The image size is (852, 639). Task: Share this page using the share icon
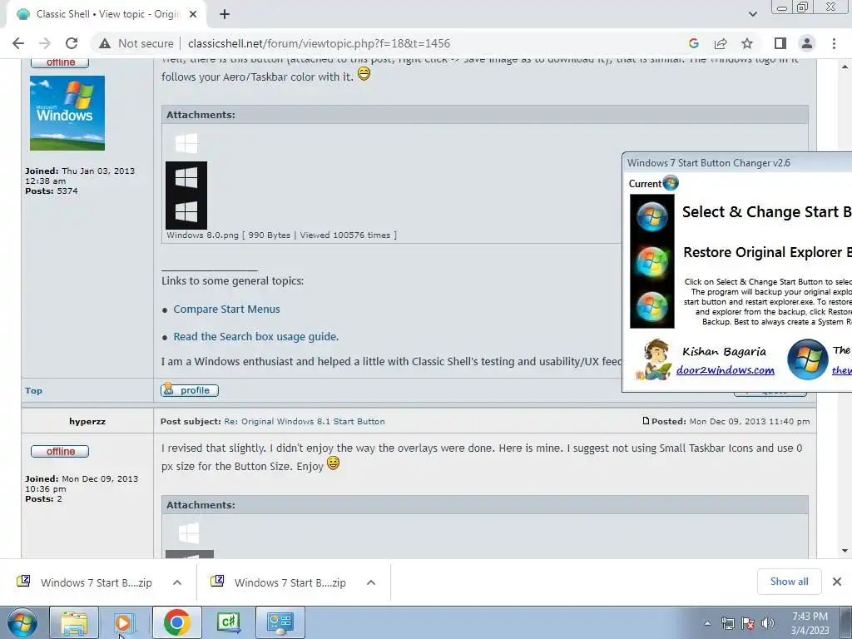tap(721, 43)
